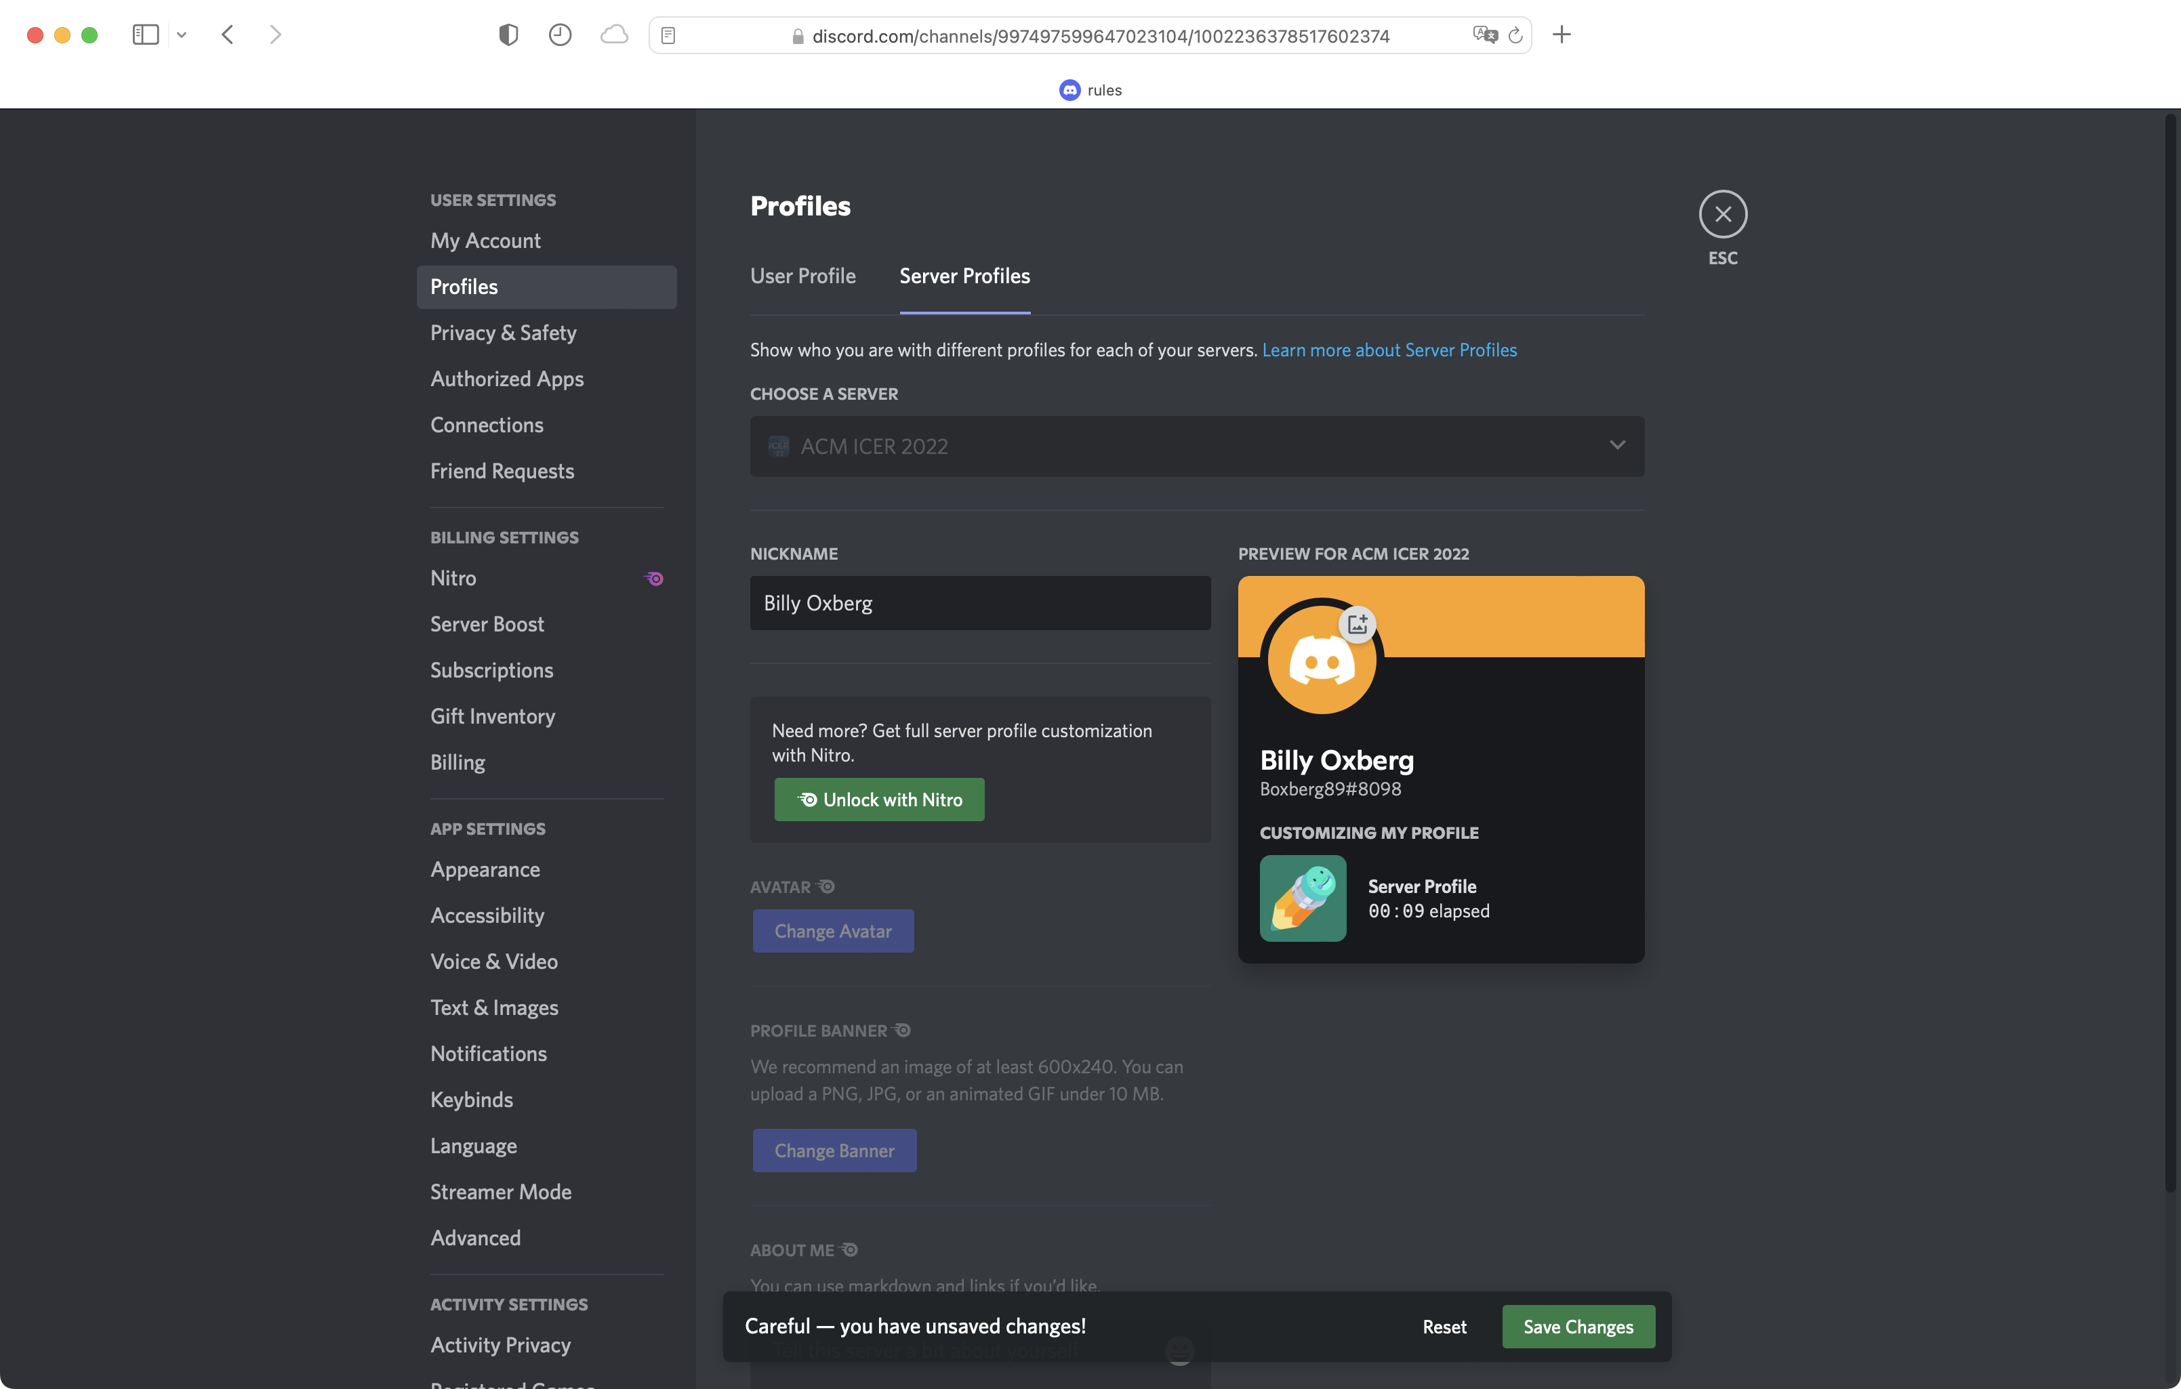The width and height of the screenshot is (2181, 1389).
Task: Open Notifications settings
Action: click(546, 1054)
